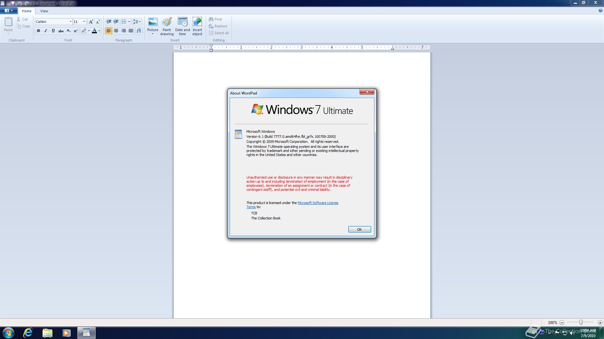Open the line spacing dropdown
This screenshot has height=339, width=604.
pos(137,22)
